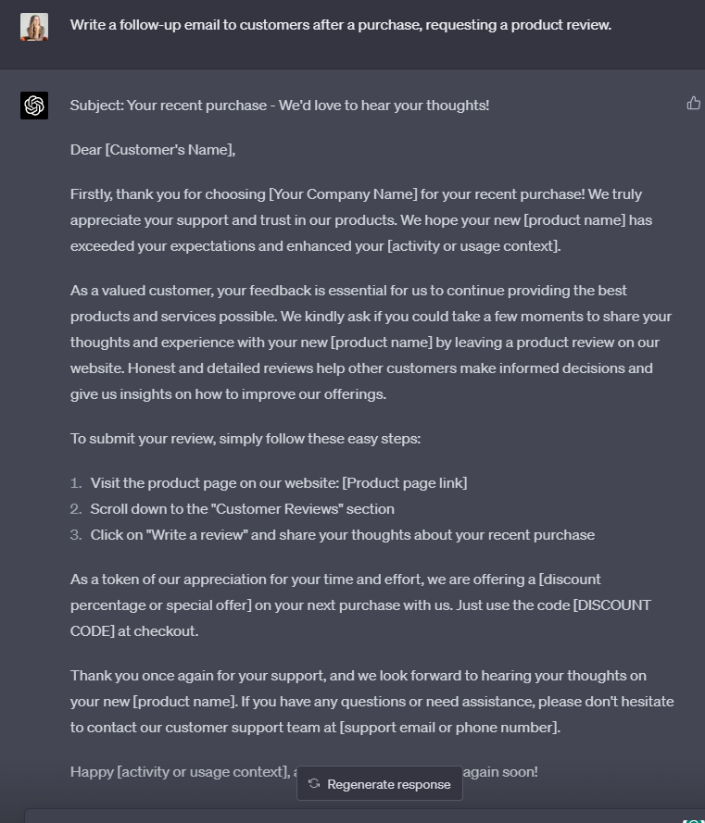Click the ChatGPT logo avatar
Viewport: 705px width, 823px height.
[34, 106]
